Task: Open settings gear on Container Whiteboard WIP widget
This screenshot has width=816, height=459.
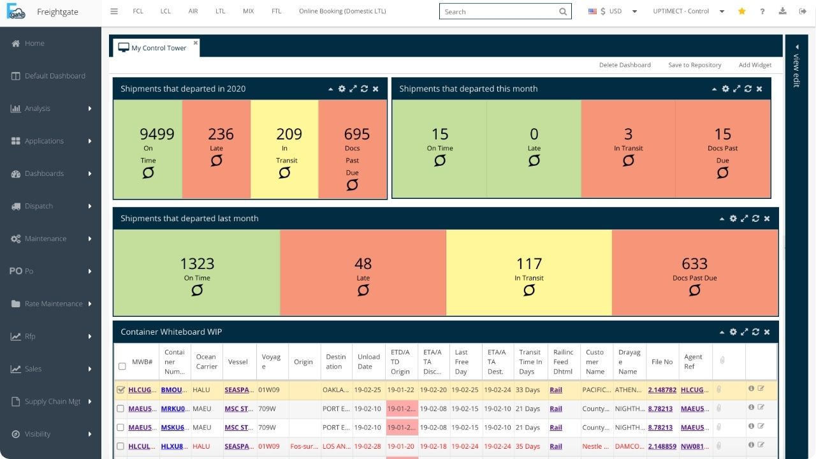Action: pos(733,331)
